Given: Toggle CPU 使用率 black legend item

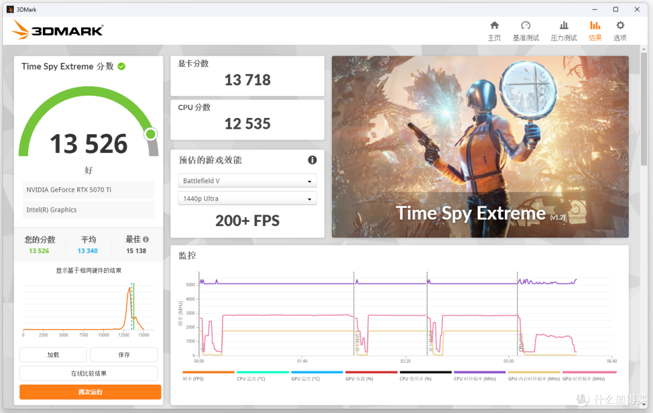Looking at the screenshot, I should point(426,376).
